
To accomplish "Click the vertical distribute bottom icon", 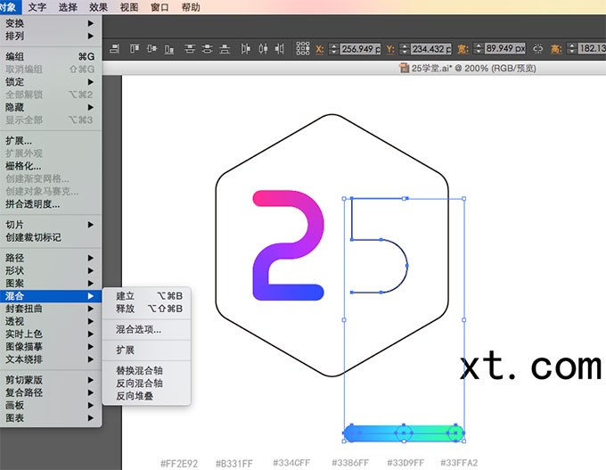I will point(225,49).
